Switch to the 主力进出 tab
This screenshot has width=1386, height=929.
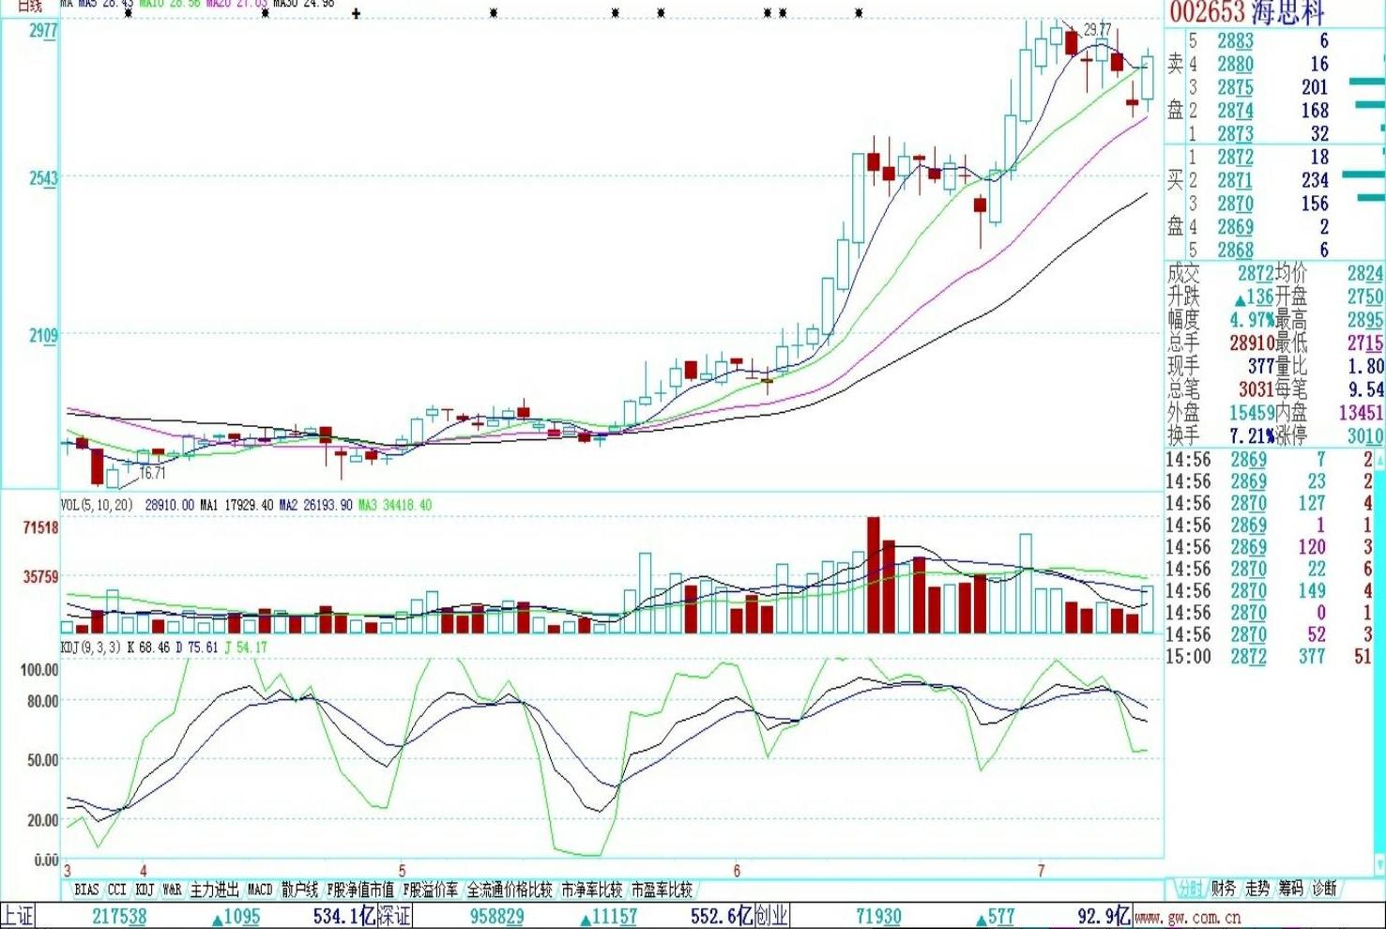(214, 890)
